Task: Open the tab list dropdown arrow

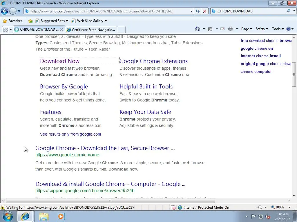Action: [x=11, y=29]
